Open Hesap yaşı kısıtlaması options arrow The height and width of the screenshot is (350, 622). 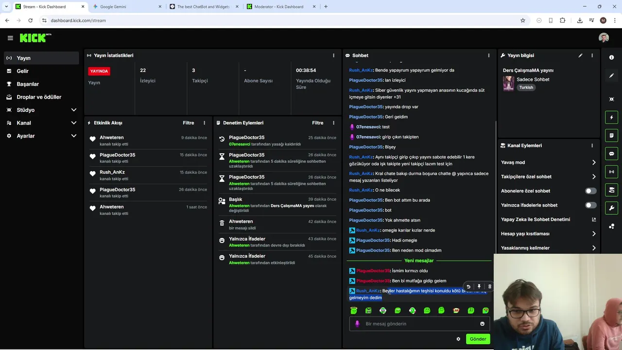593,234
